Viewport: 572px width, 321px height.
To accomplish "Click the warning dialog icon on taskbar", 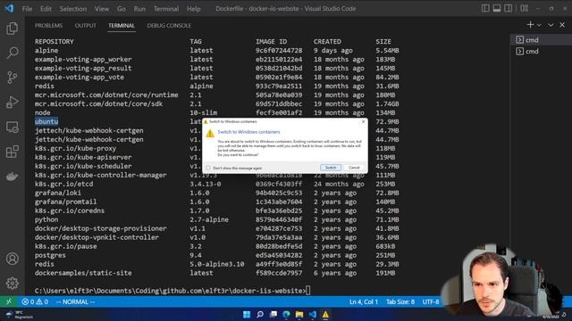I will [x=325, y=315].
